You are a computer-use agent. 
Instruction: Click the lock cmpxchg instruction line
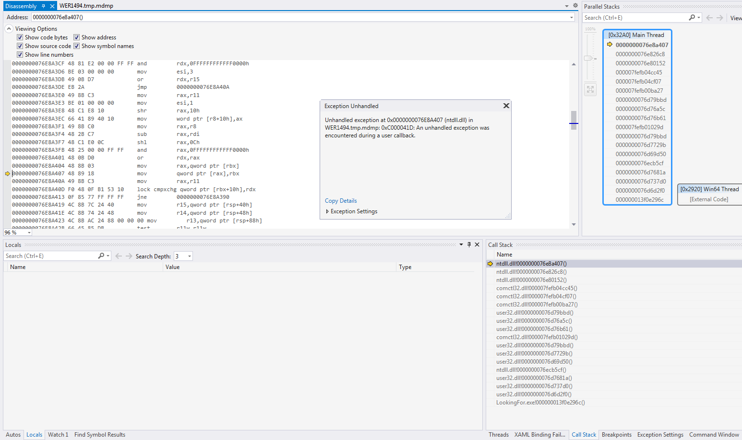[x=134, y=190]
